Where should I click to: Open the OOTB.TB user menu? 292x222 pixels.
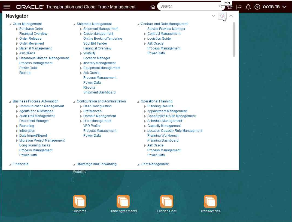pos(275,7)
